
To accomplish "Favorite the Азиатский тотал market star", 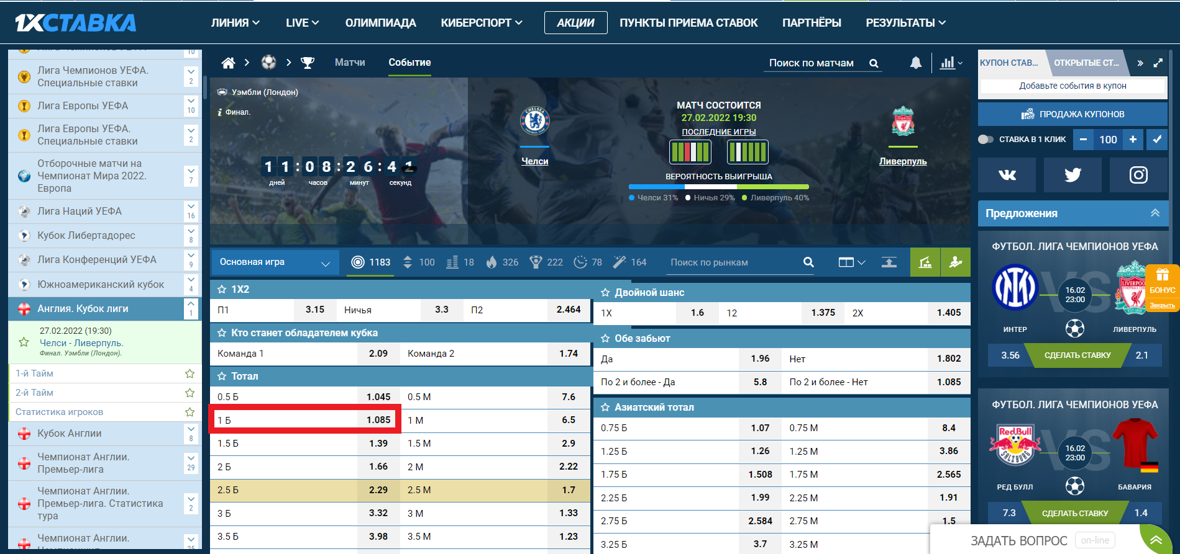I will [x=605, y=408].
